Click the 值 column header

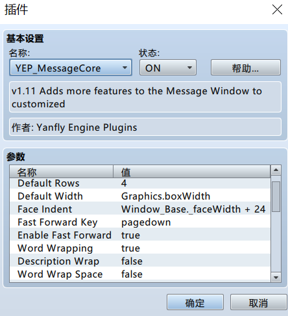192,172
